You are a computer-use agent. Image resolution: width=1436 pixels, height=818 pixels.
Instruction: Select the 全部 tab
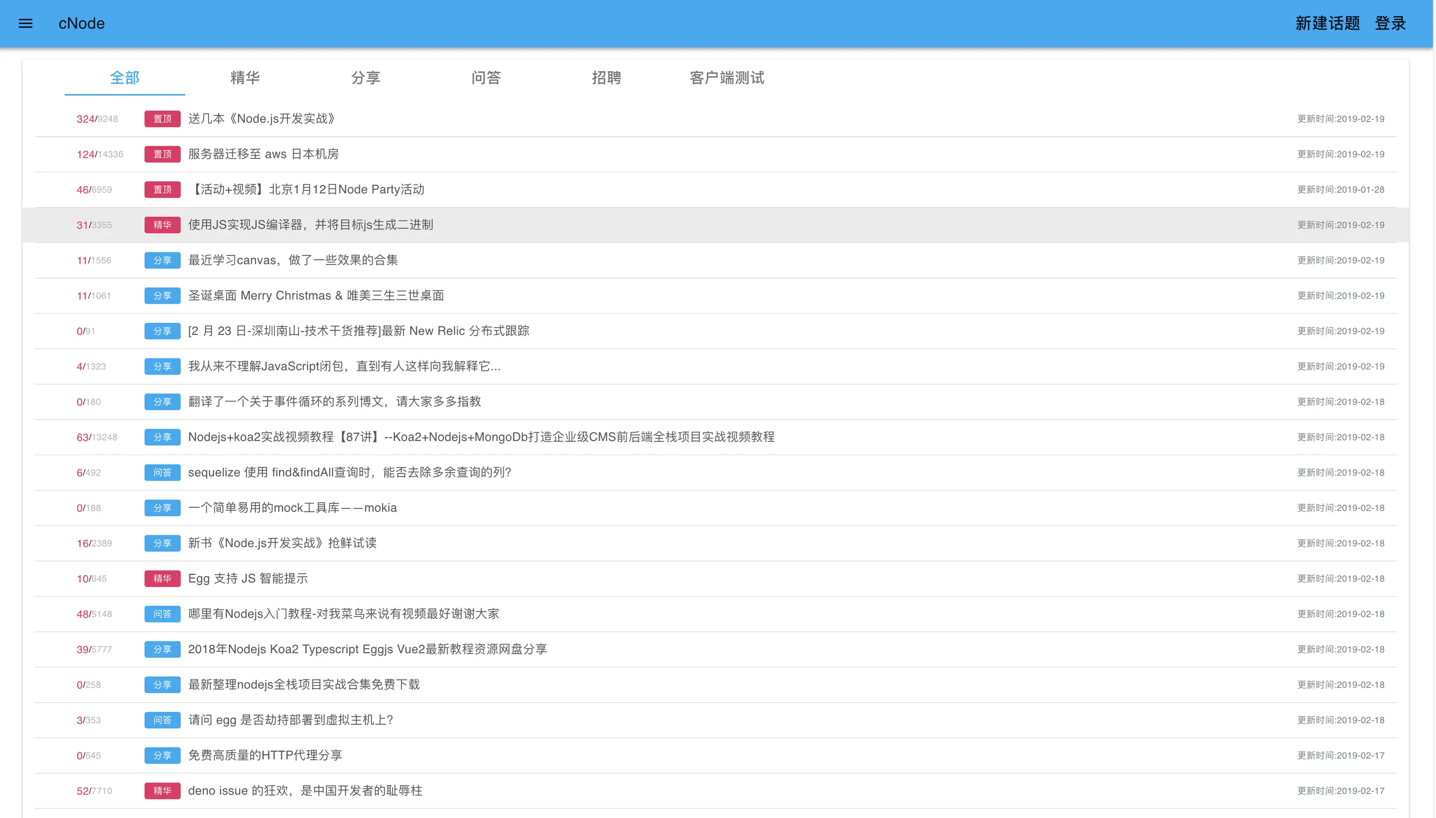[125, 77]
